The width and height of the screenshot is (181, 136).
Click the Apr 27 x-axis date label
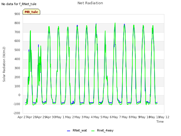click(x=22, y=117)
